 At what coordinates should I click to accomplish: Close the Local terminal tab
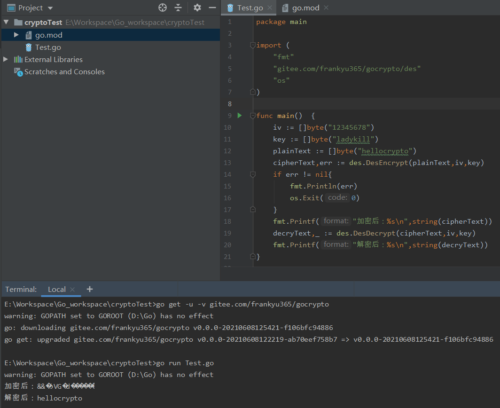pos(72,290)
